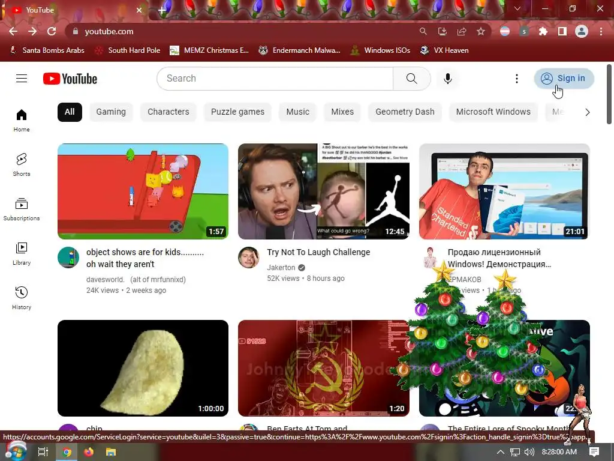Launch Firefox from taskbar
Screen dimensions: 614x461
(x=89, y=452)
